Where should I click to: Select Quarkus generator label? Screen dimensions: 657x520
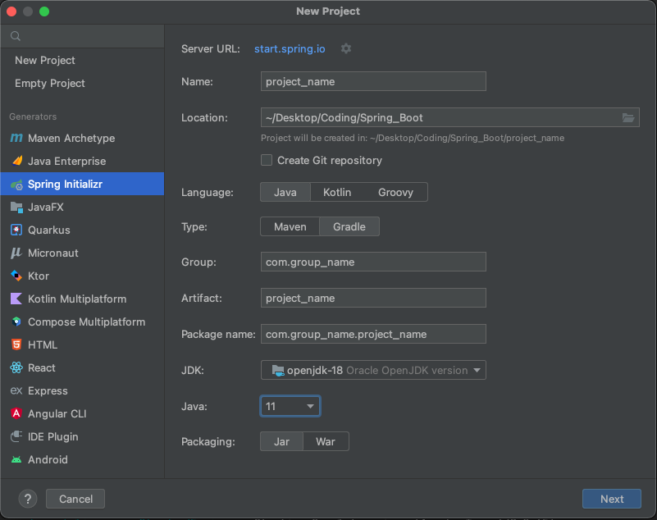pyautogui.click(x=49, y=230)
